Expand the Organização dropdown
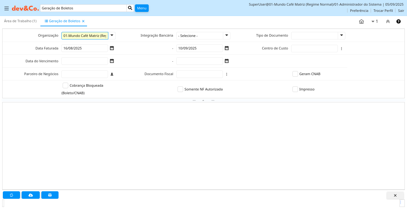Image resolution: width=407 pixels, height=211 pixels. [112, 35]
